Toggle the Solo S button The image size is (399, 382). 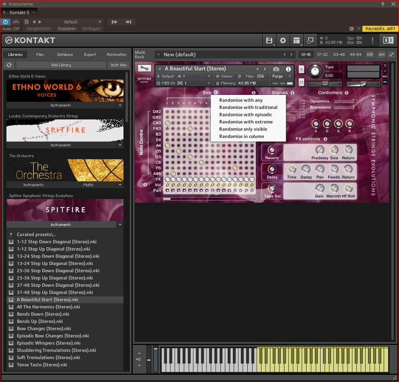tap(301, 69)
